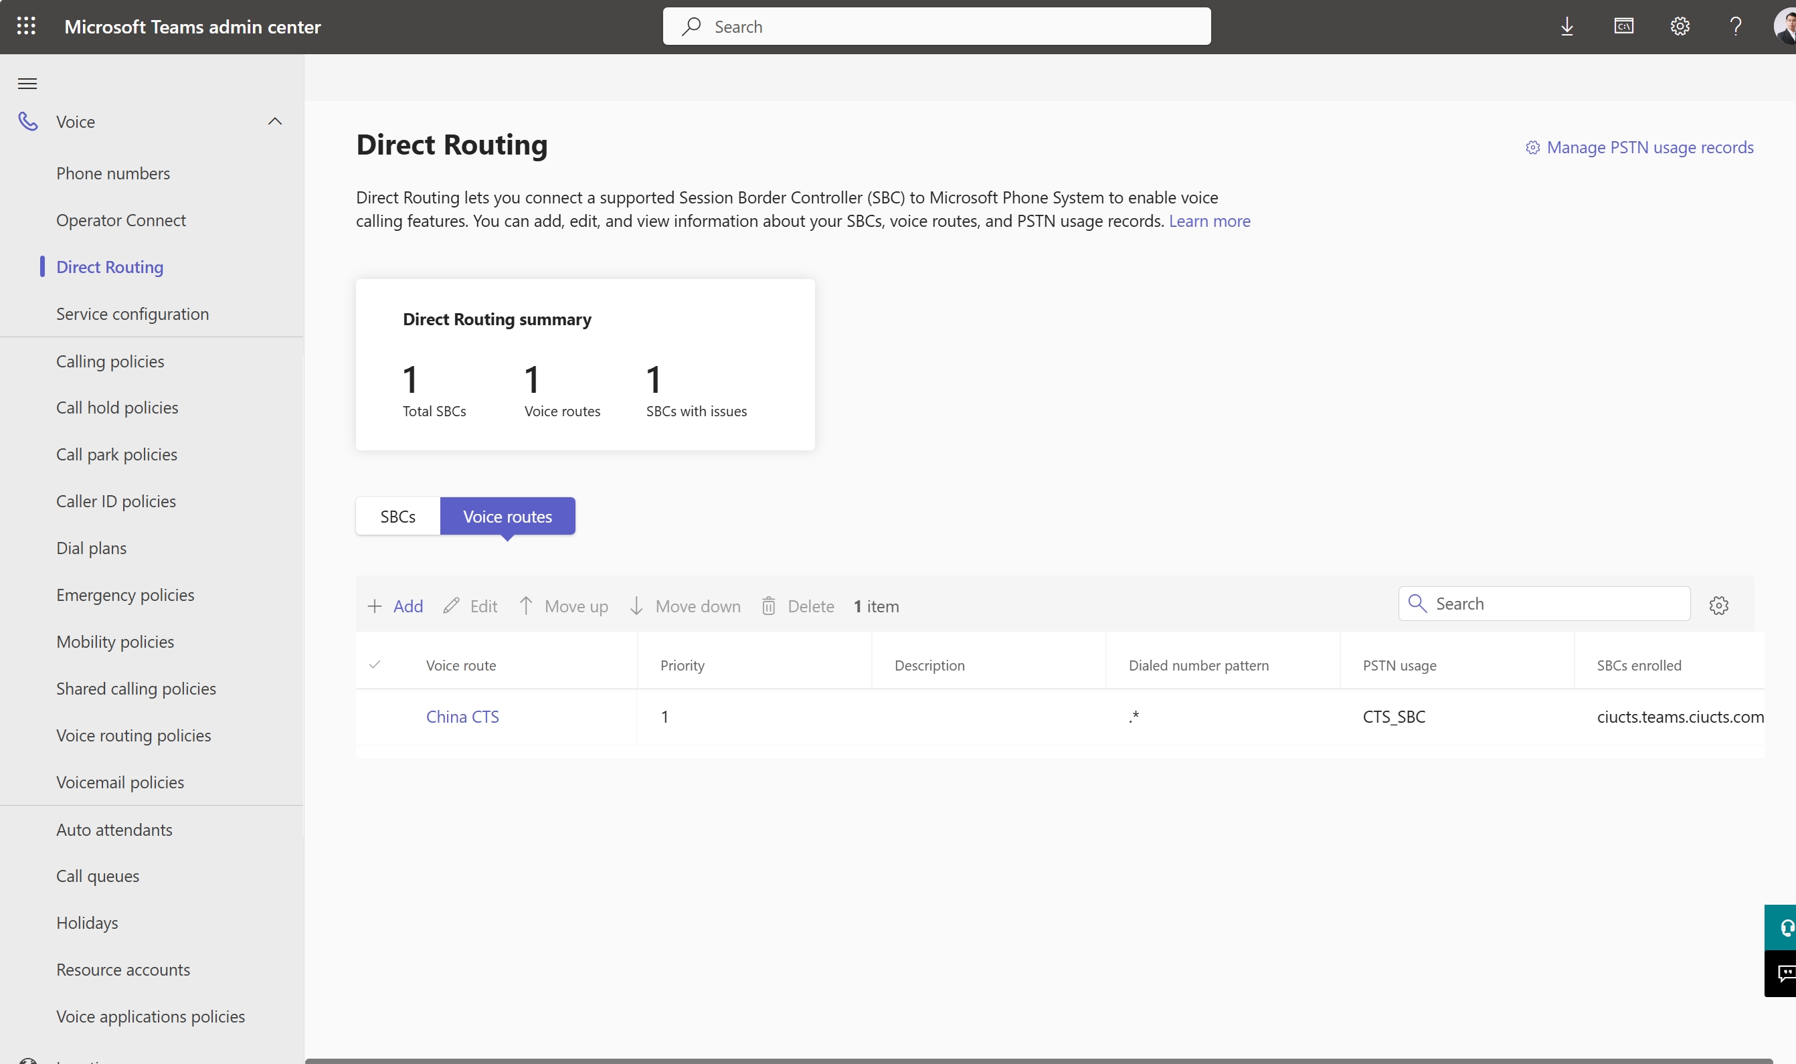This screenshot has width=1796, height=1064.
Task: Click the downloads arrow icon
Action: 1566,27
